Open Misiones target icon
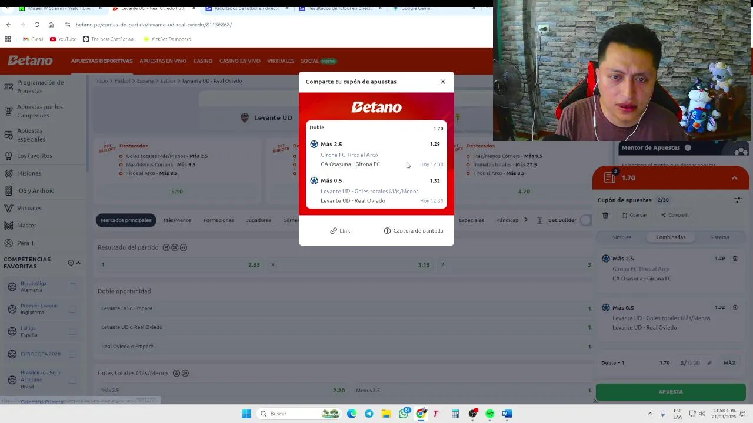 coord(8,173)
